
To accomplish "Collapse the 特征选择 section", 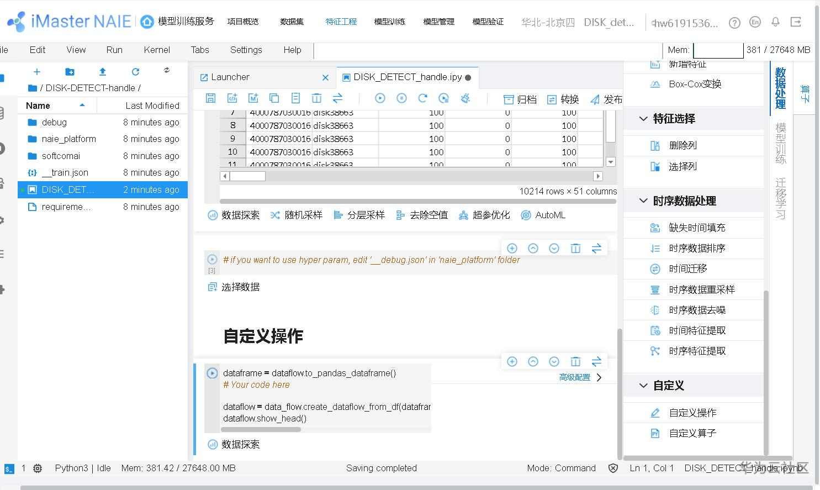I will click(643, 119).
